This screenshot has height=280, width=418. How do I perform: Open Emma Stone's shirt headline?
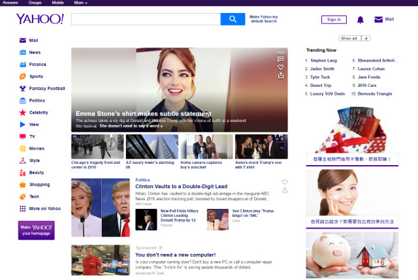click(x=144, y=114)
